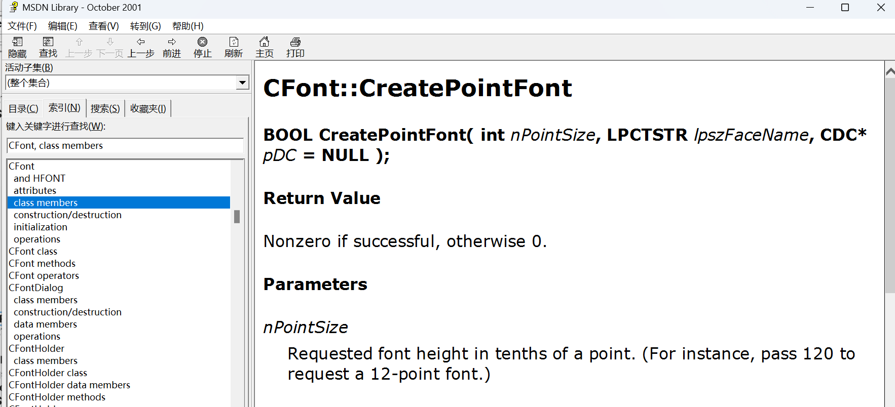
Task: Select the top-level CFont index entry
Action: click(22, 166)
